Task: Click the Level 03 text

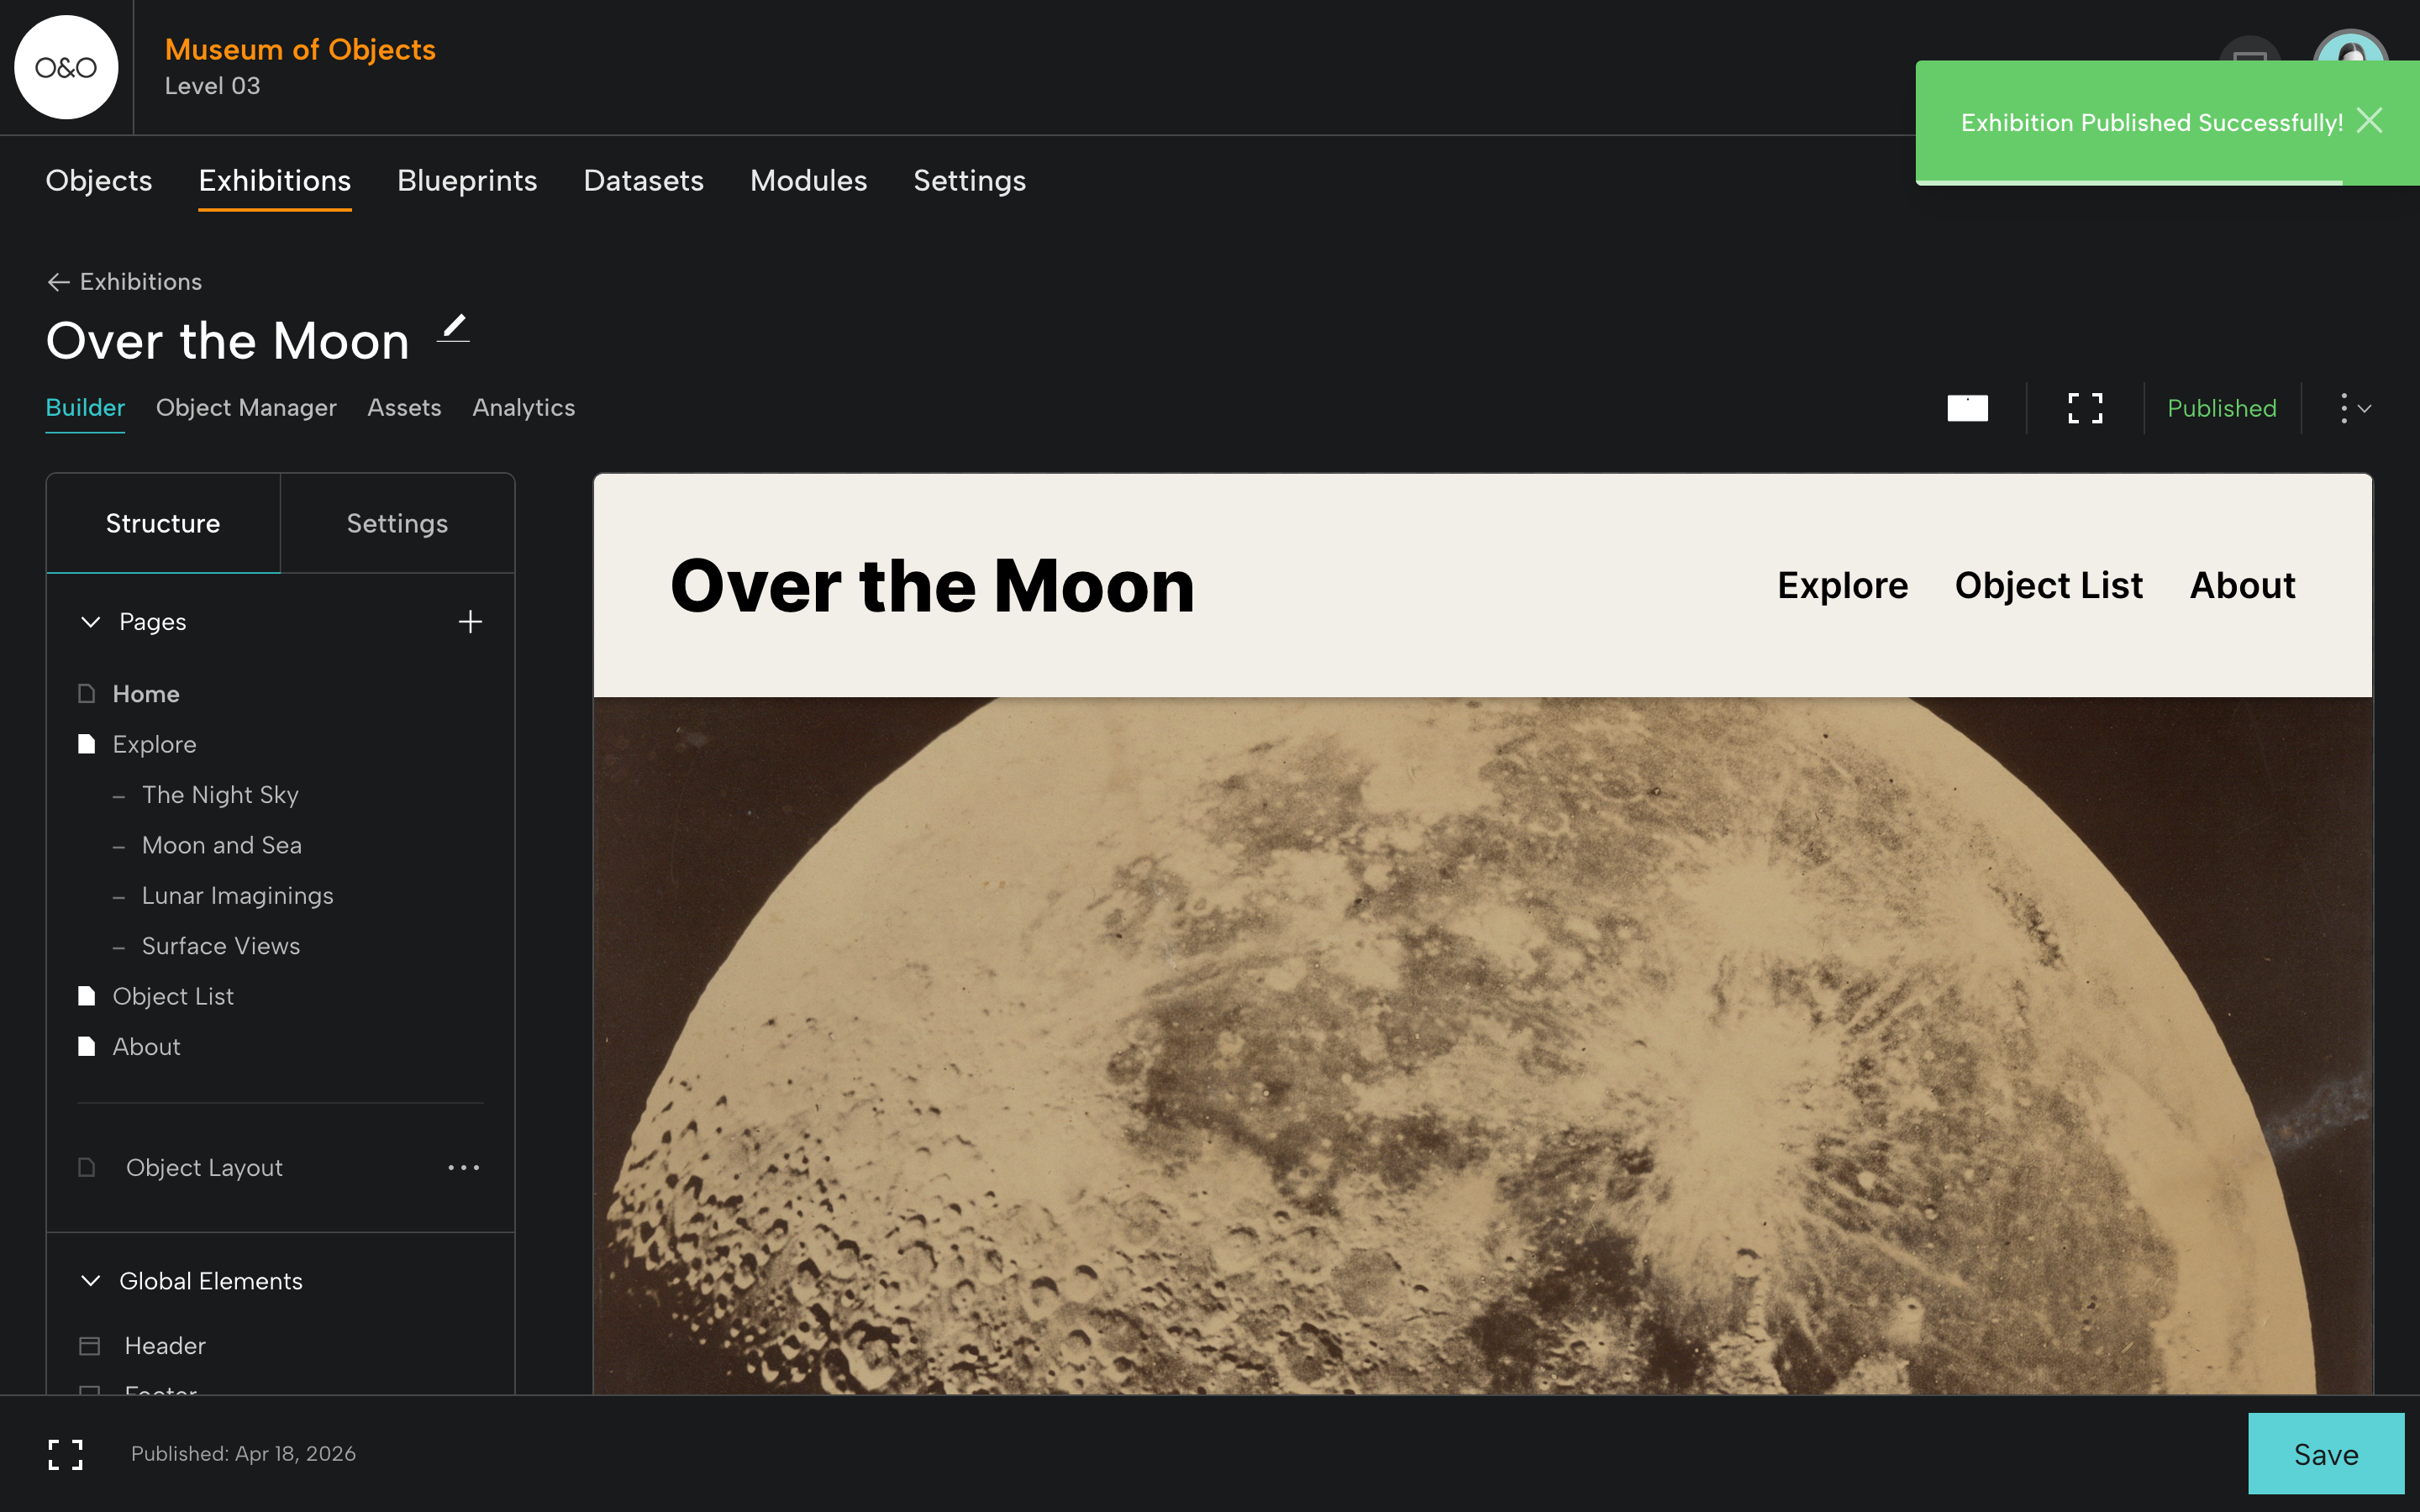Action: tap(213, 86)
